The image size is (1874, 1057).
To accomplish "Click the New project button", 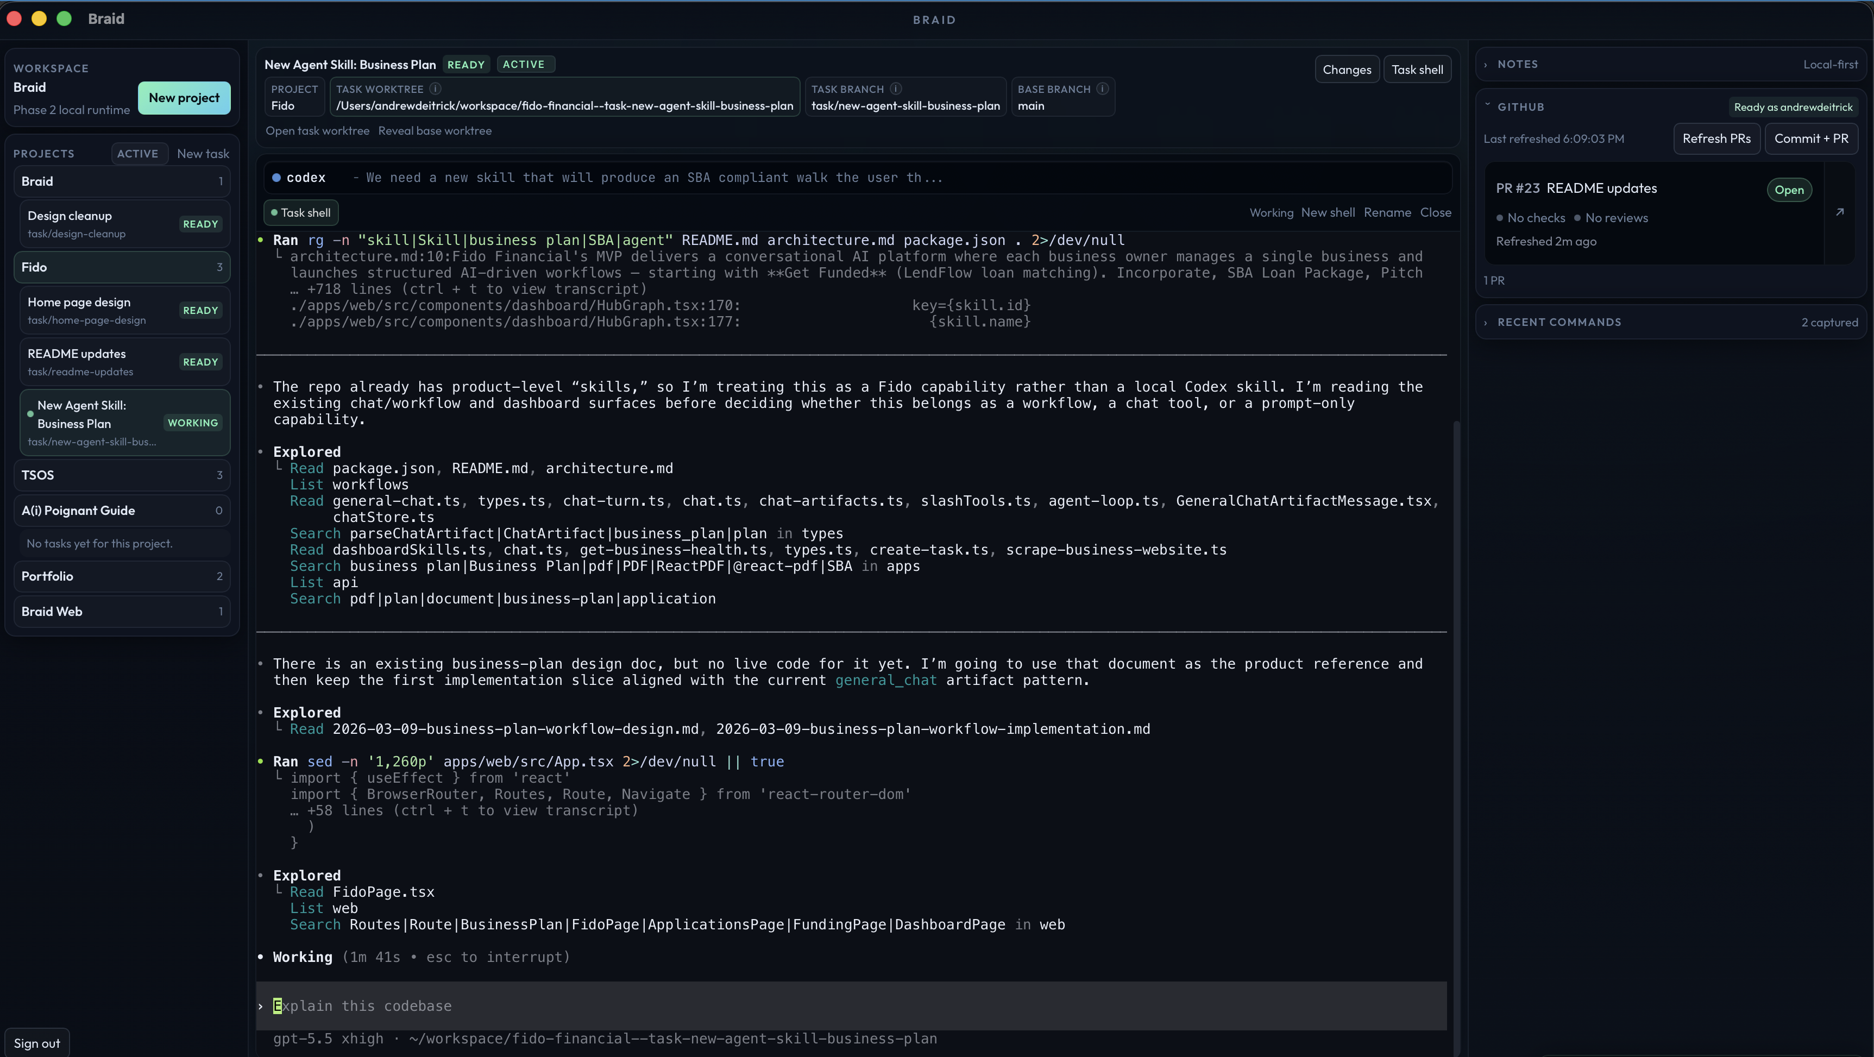I will 184,97.
